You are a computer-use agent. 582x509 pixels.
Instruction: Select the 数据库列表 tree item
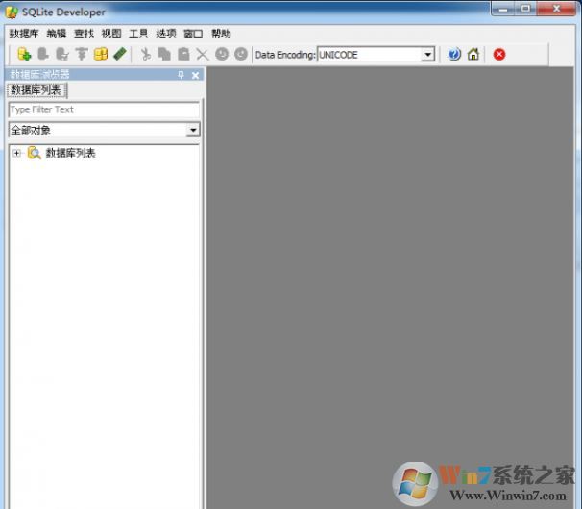70,153
